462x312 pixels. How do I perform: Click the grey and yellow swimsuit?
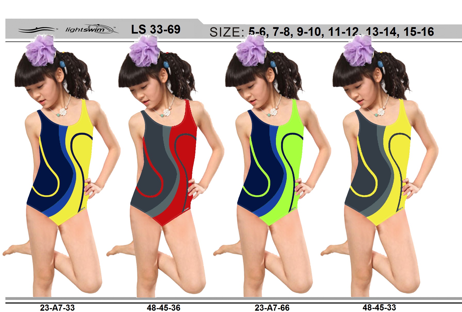pyautogui.click(x=378, y=165)
